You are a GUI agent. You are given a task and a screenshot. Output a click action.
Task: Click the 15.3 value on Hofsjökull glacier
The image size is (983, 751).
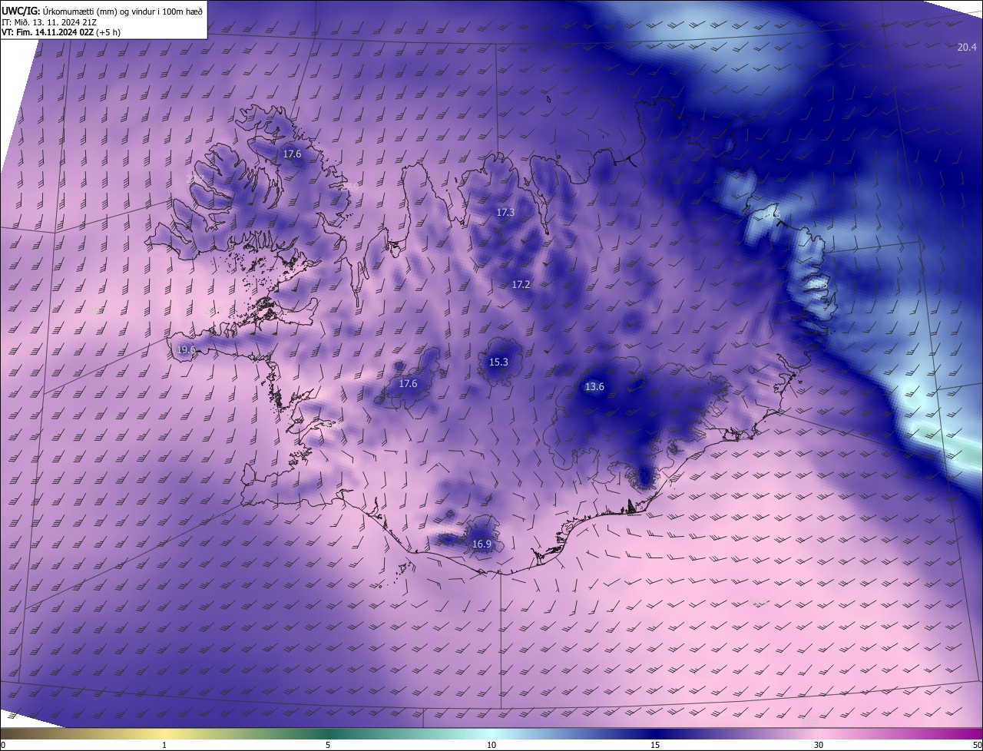click(x=498, y=362)
